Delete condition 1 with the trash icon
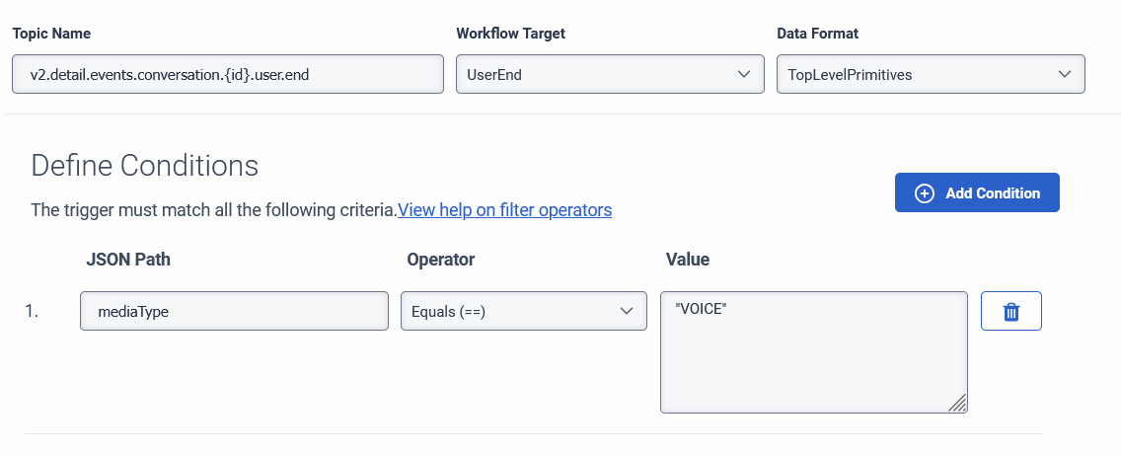This screenshot has width=1121, height=456. (x=1010, y=312)
